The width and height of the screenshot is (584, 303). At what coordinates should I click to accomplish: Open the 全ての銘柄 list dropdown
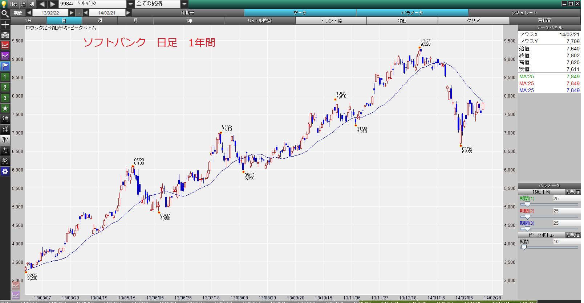click(x=184, y=4)
